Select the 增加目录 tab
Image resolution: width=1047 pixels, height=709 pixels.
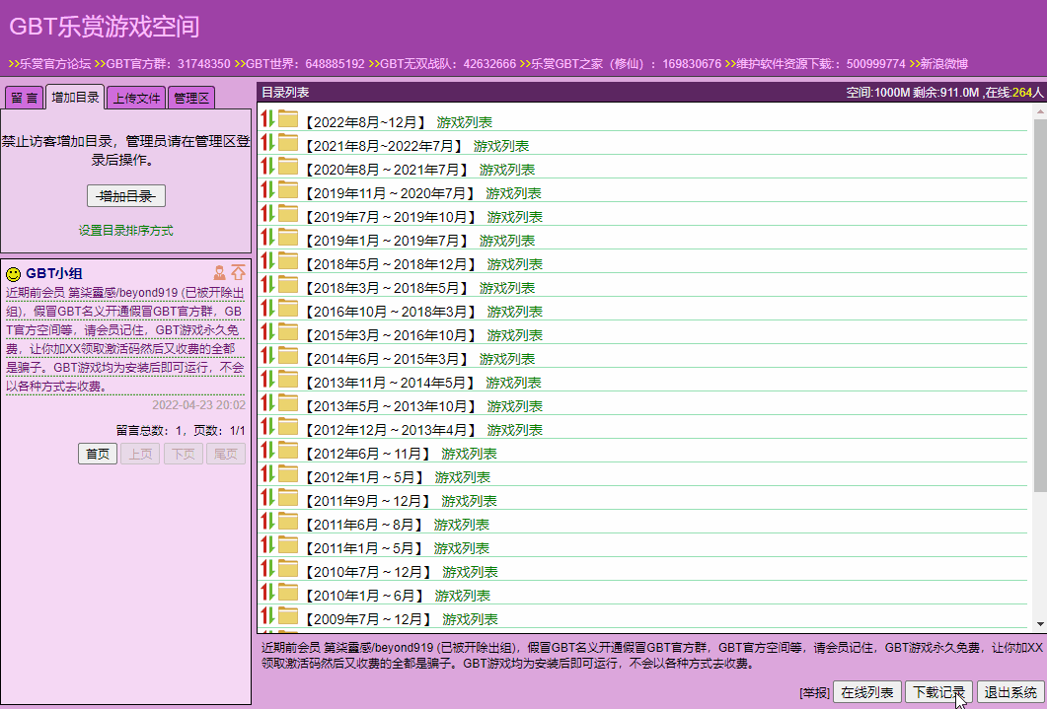pos(75,98)
